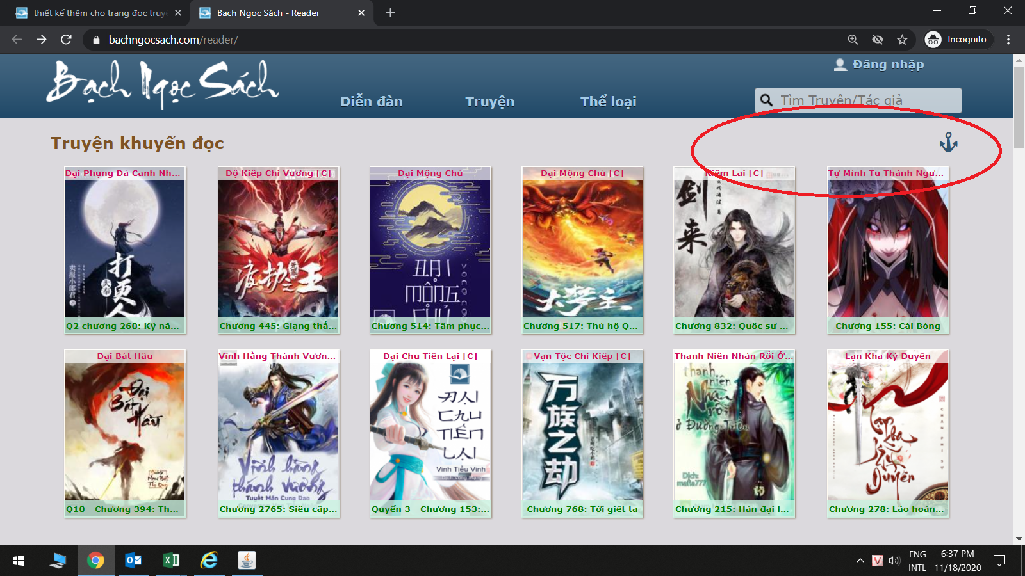1025x576 pixels.
Task: Click the magnifier icon in search box
Action: coord(766,100)
